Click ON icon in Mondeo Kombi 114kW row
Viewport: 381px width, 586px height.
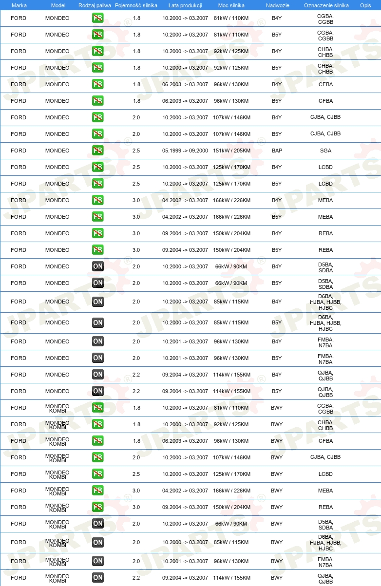tap(98, 578)
